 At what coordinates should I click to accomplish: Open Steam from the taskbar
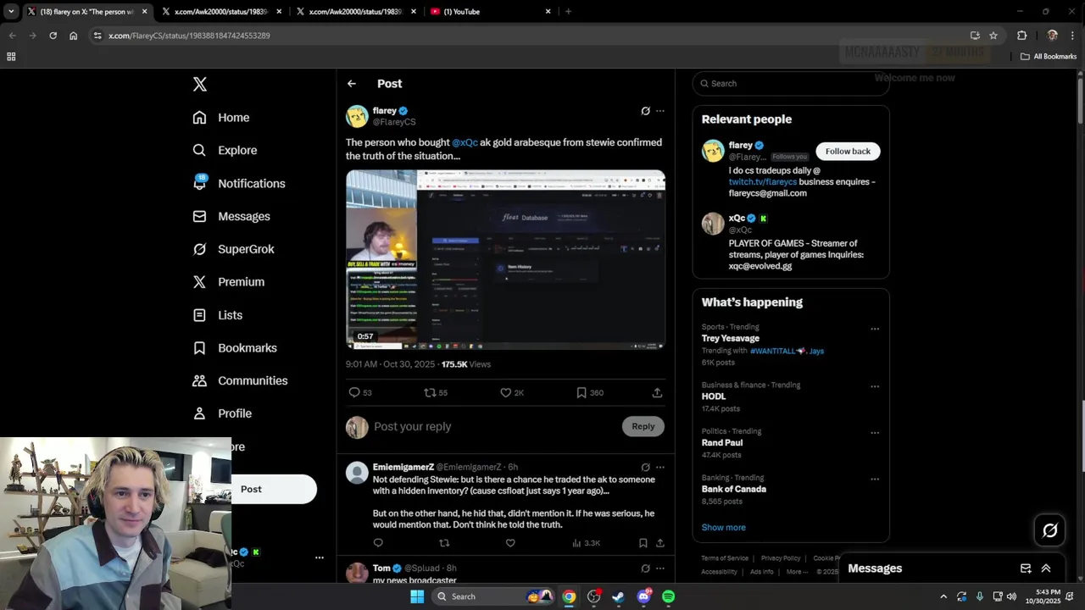(619, 596)
